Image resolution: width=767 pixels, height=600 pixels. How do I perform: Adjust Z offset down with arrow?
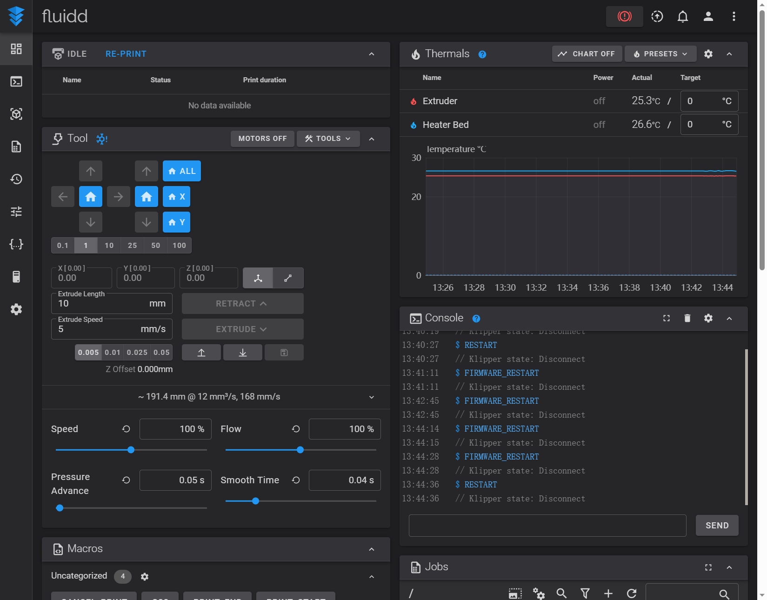coord(243,353)
